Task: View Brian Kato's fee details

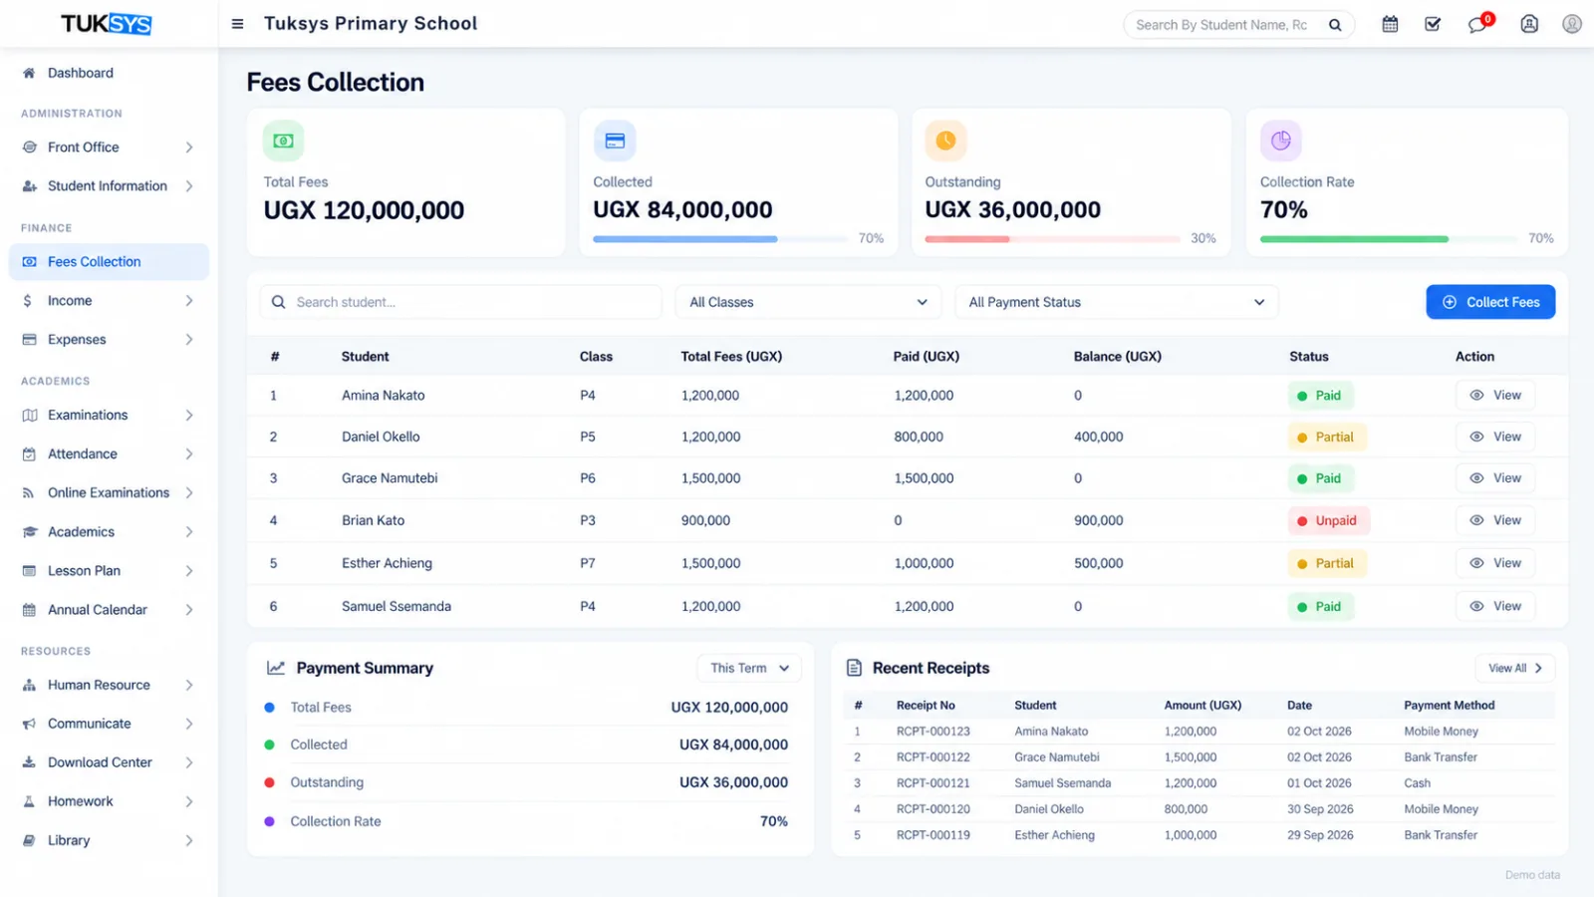Action: (1495, 520)
